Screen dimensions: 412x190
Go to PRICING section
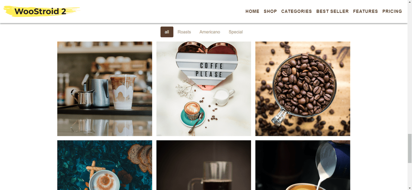point(392,11)
